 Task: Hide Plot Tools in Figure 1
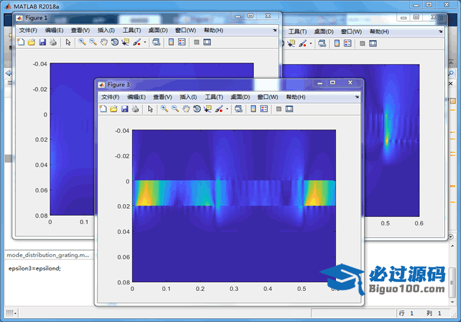197,43
